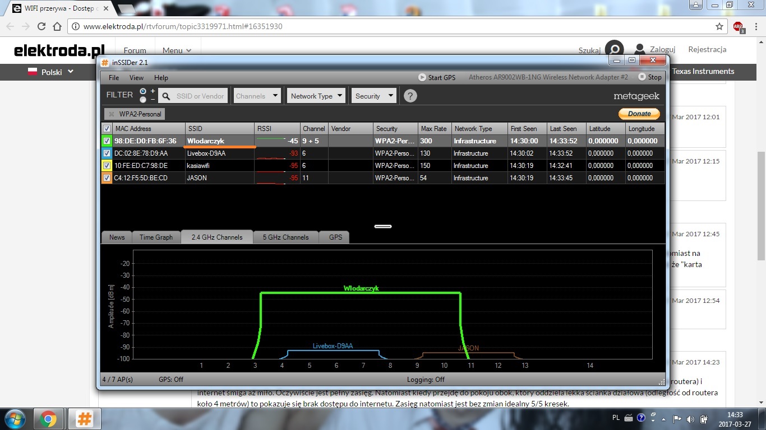Open the View menu in inSSIDer
Viewport: 766px width, 430px height.
136,78
